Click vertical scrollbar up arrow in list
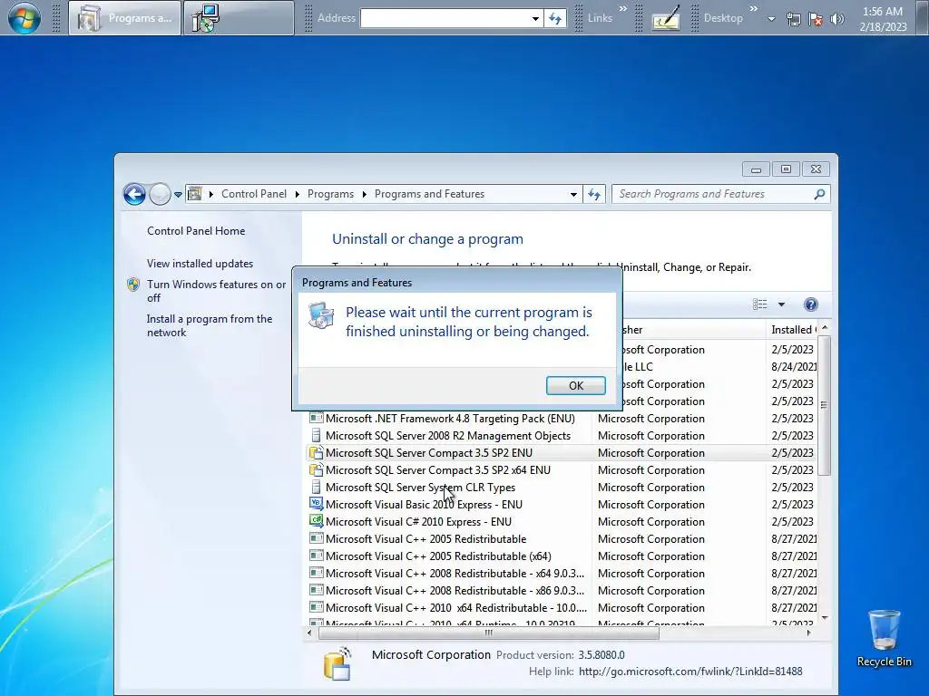 (x=824, y=328)
